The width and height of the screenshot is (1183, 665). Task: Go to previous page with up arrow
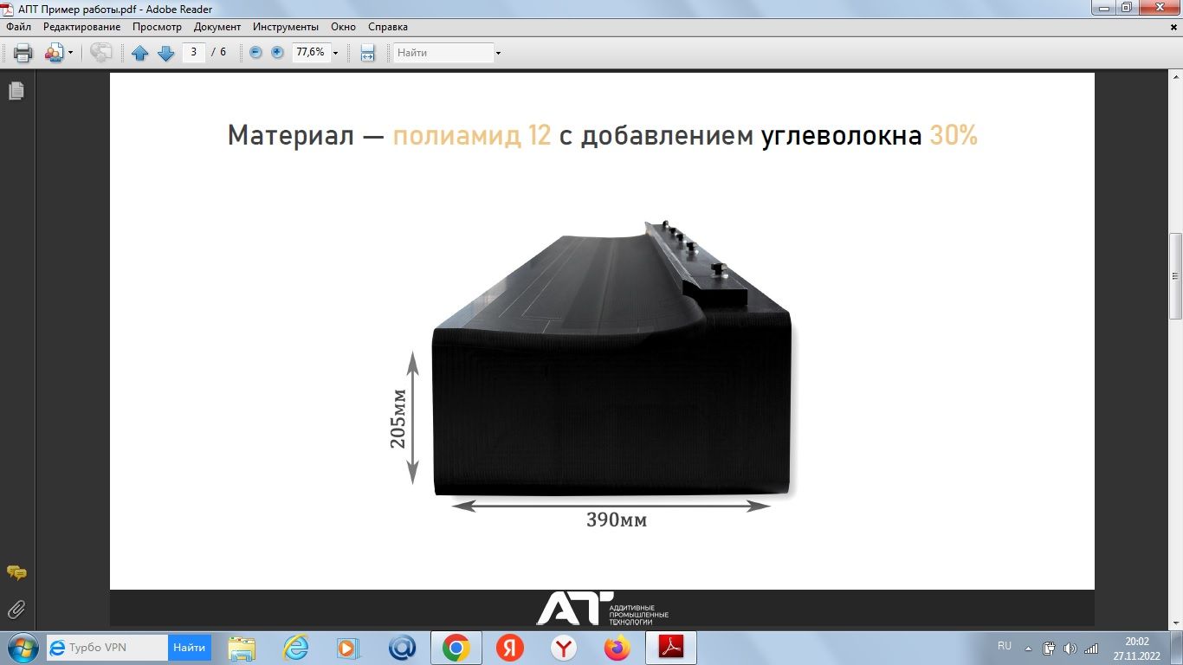[x=140, y=52]
